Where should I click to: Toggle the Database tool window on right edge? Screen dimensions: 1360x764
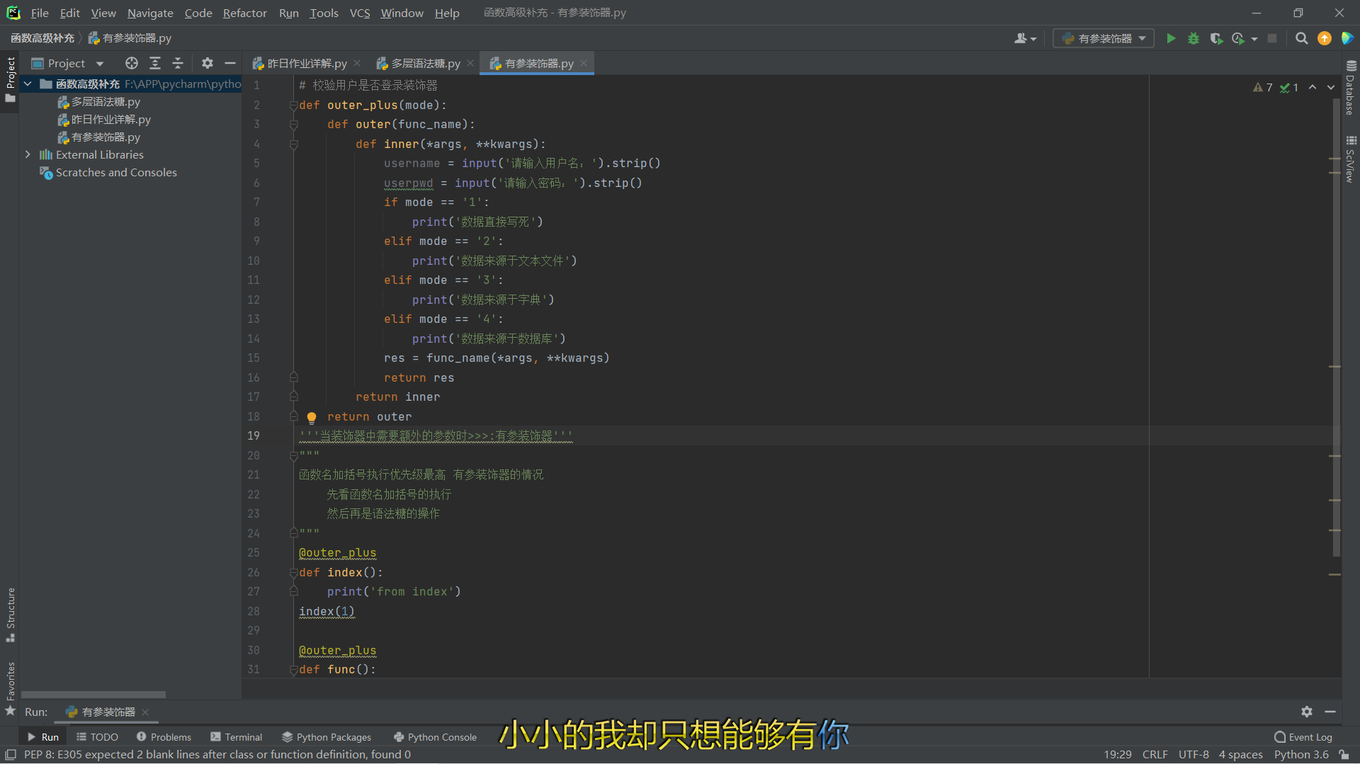pyautogui.click(x=1350, y=88)
